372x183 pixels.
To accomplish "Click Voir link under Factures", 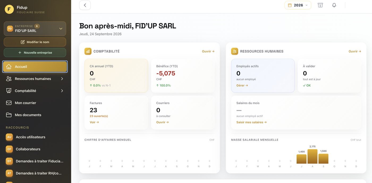I will (94, 122).
